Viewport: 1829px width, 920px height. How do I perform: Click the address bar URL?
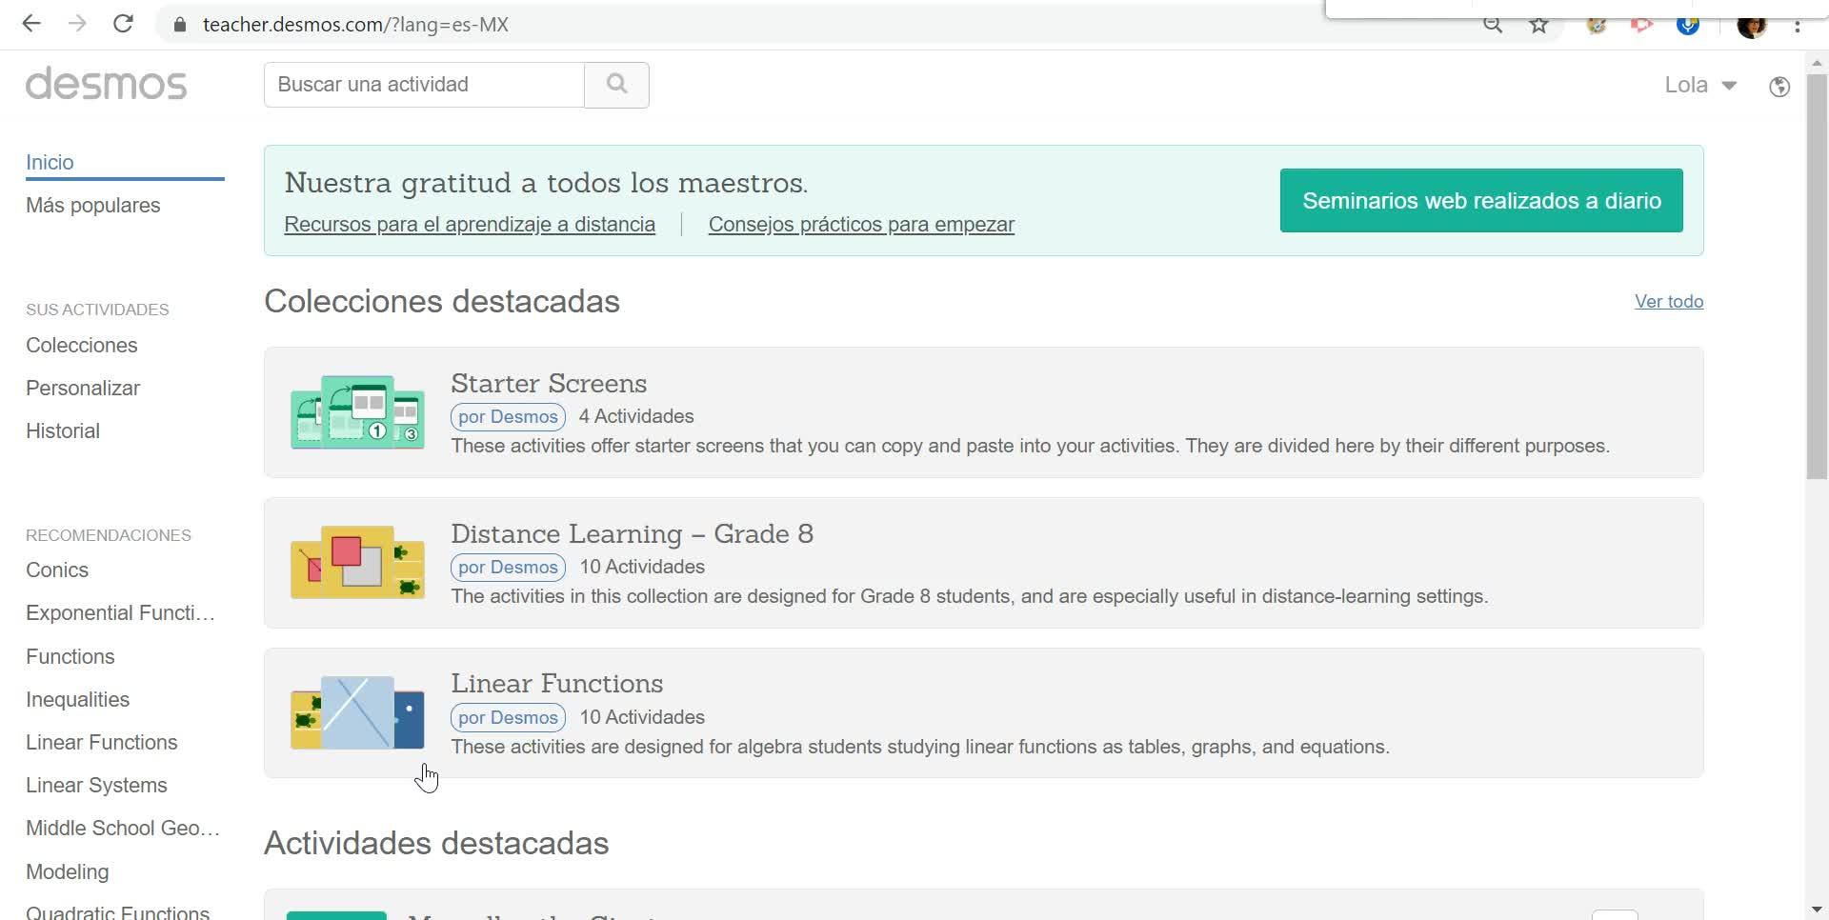click(x=355, y=25)
